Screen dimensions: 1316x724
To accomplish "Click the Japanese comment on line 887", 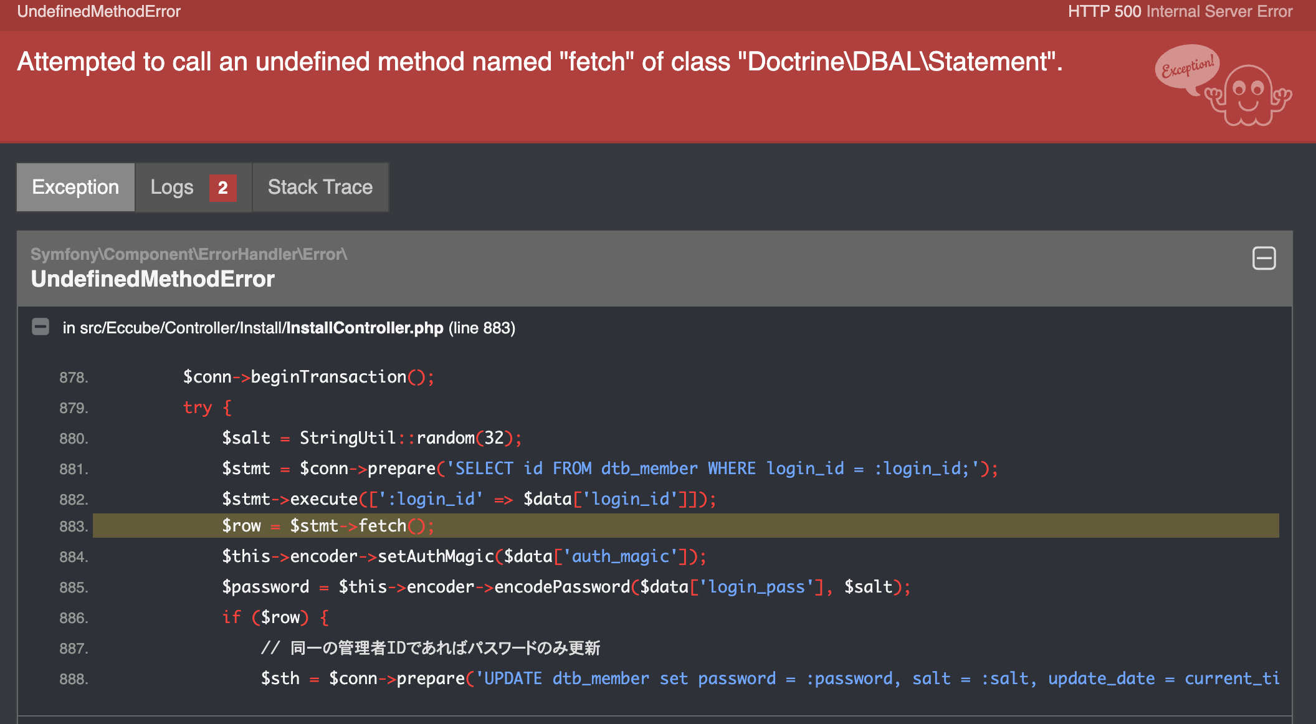I will pyautogui.click(x=430, y=648).
